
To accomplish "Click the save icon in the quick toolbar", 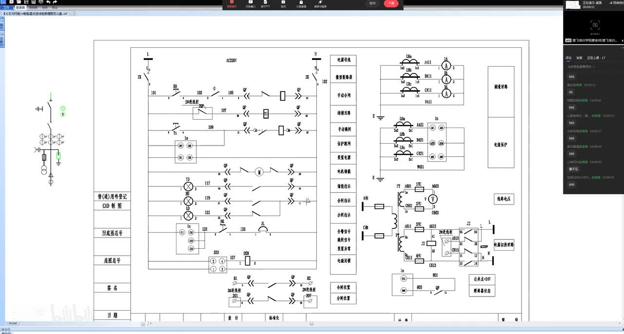I will (26, 2).
